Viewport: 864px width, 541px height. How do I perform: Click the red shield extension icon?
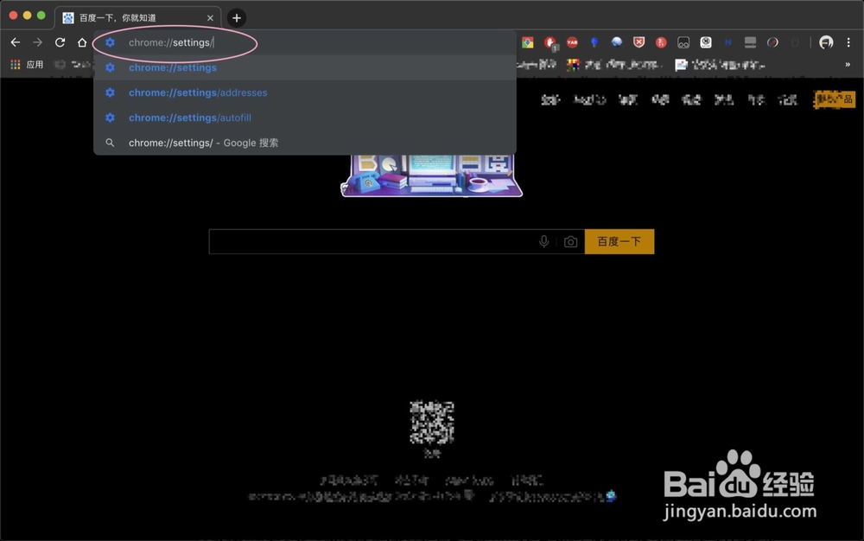coord(638,41)
